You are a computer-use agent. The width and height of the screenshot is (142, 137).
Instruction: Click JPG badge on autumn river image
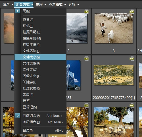click(x=86, y=105)
